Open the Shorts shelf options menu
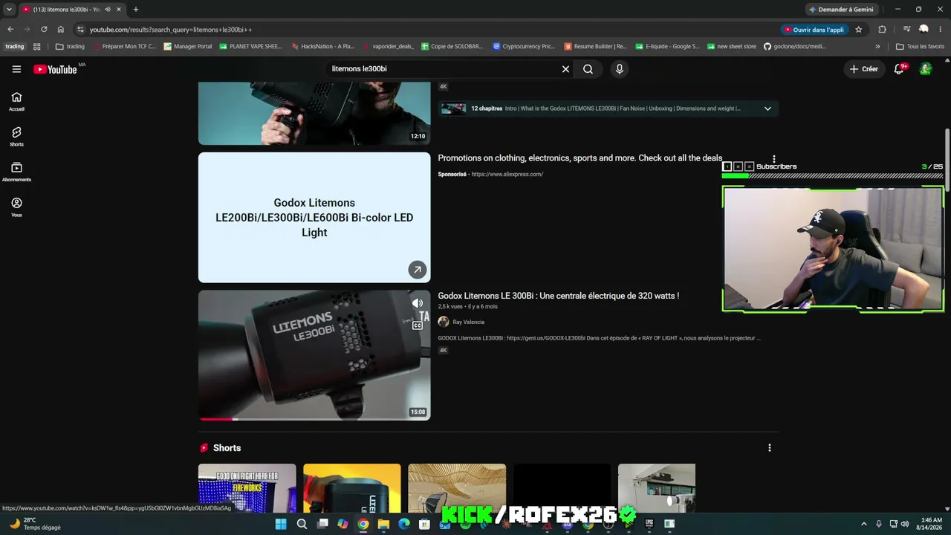The width and height of the screenshot is (951, 535). click(769, 448)
